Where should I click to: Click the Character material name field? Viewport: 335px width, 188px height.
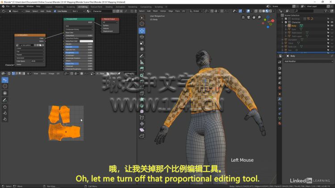(102, 11)
